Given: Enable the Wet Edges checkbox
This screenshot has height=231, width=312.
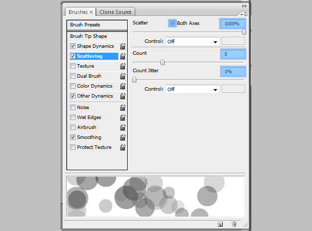Looking at the screenshot, I should click(73, 117).
